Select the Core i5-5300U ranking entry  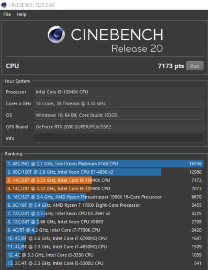click(105, 263)
